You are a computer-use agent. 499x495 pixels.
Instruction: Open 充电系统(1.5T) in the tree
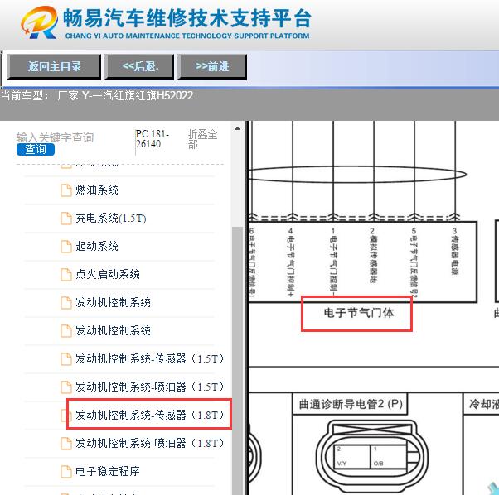[111, 219]
